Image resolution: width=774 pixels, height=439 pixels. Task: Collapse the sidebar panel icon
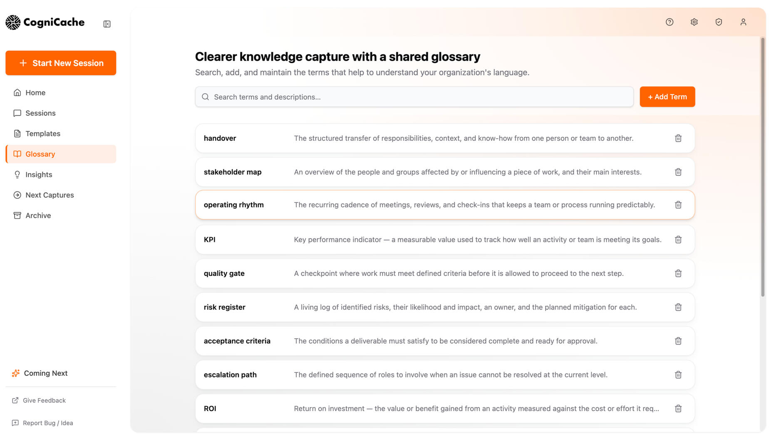107,24
